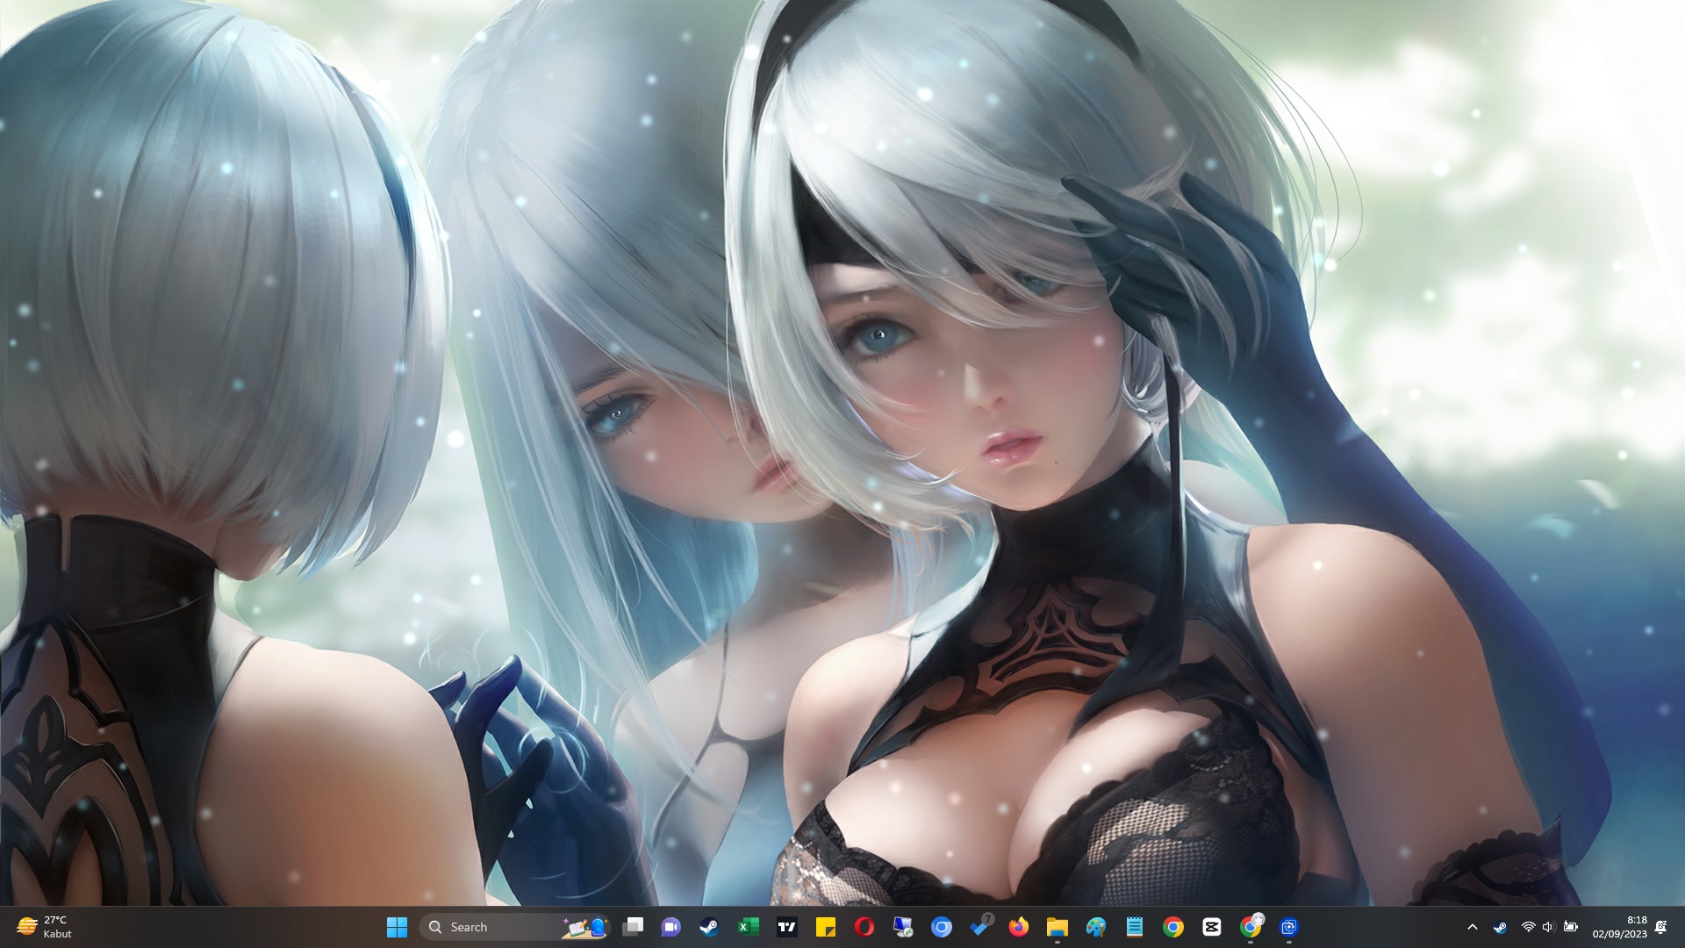1685x948 pixels.
Task: Open the weather widget showing 27°C
Action: pos(44,927)
